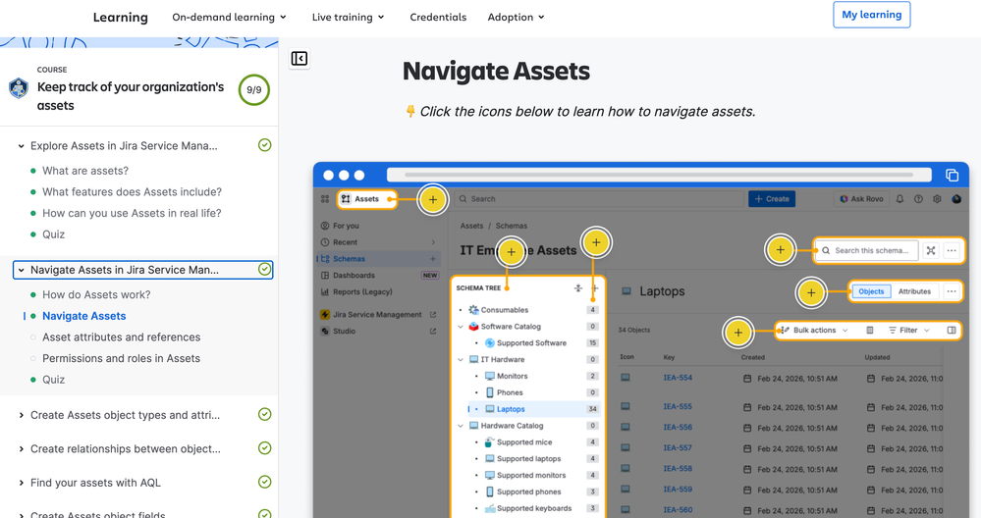This screenshot has height=518, width=981.
Task: Open Quiz under Navigate Assets section
Action: click(53, 380)
